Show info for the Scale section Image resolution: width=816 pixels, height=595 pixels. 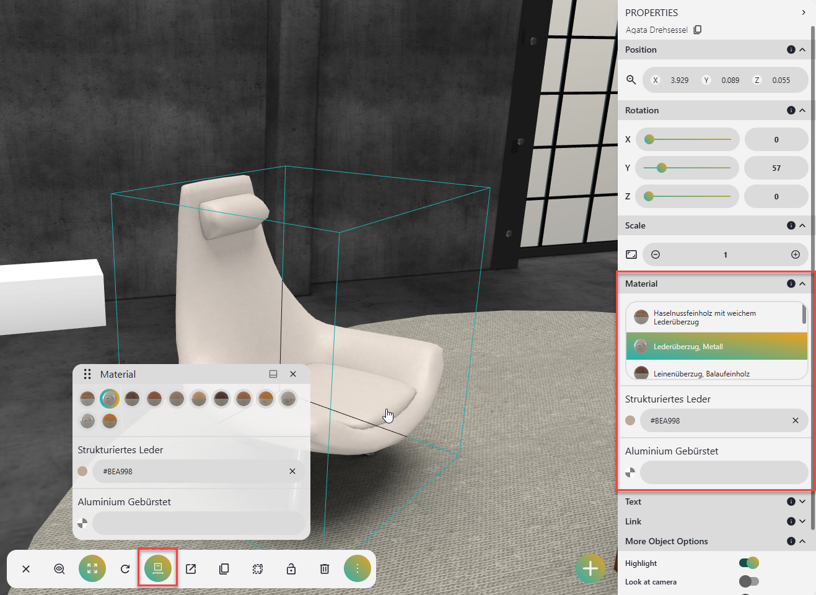(791, 225)
